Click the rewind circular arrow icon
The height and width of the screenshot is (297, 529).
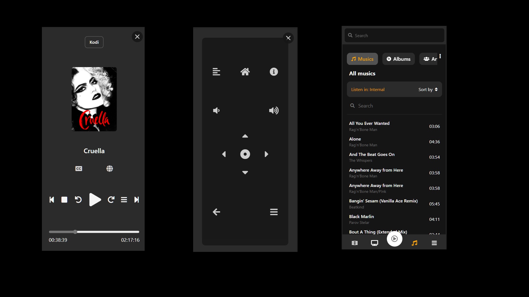78,200
